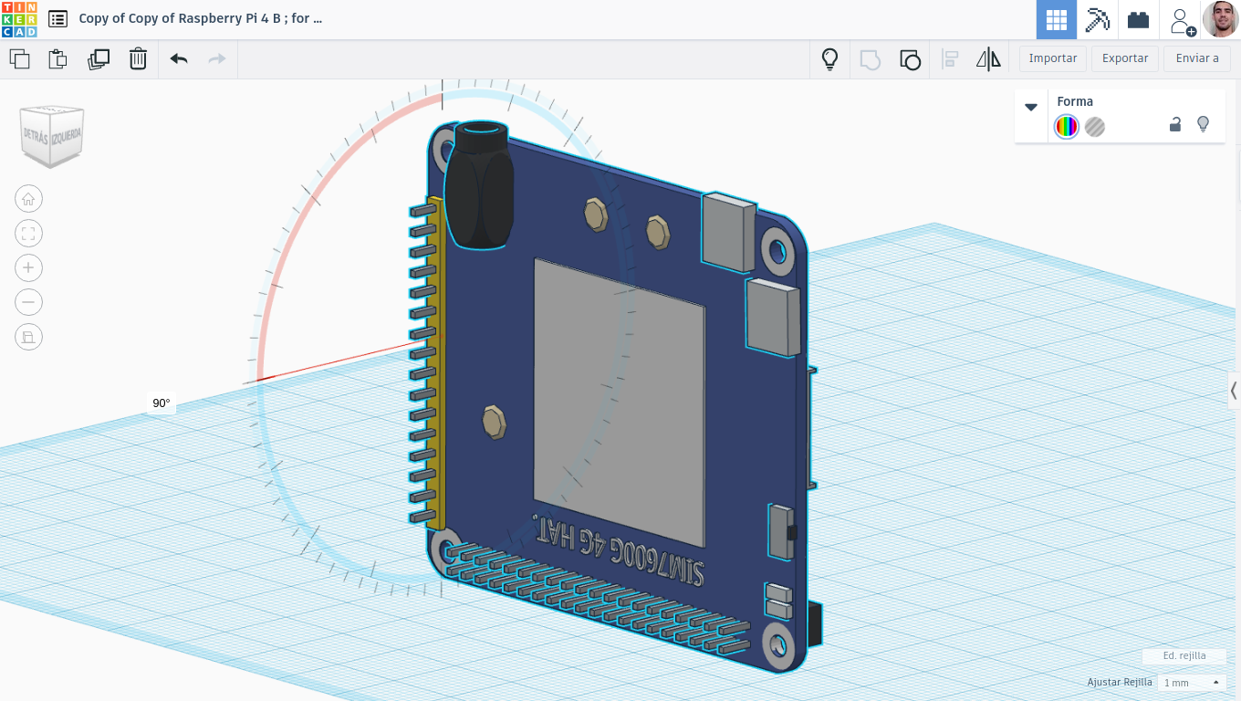
Task: Click the Ungroup shapes icon
Action: pyautogui.click(x=910, y=59)
